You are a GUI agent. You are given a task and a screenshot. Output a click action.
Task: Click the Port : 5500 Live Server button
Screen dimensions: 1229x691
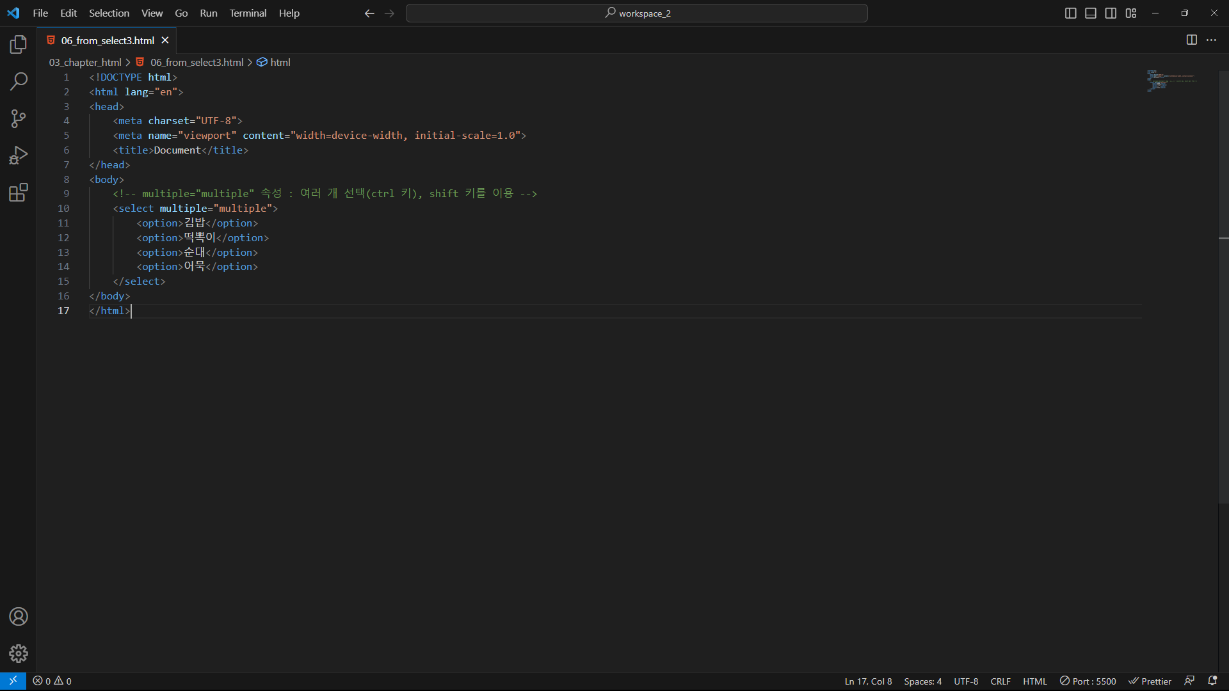(x=1088, y=681)
